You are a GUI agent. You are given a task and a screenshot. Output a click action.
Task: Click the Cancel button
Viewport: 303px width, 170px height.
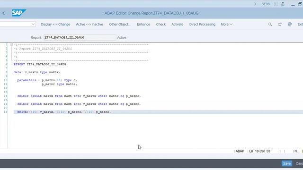(299, 163)
